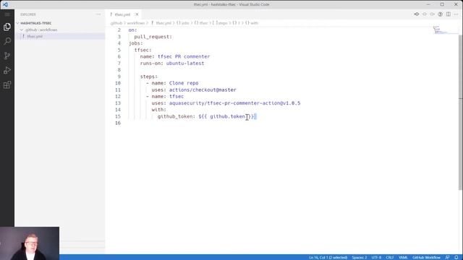This screenshot has width=463, height=260.
Task: Select the tfsec.yml editor tab
Action: [x=122, y=14]
